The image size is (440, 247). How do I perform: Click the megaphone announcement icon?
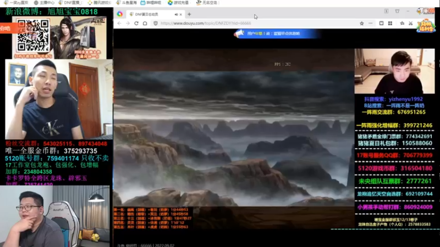coord(239,33)
